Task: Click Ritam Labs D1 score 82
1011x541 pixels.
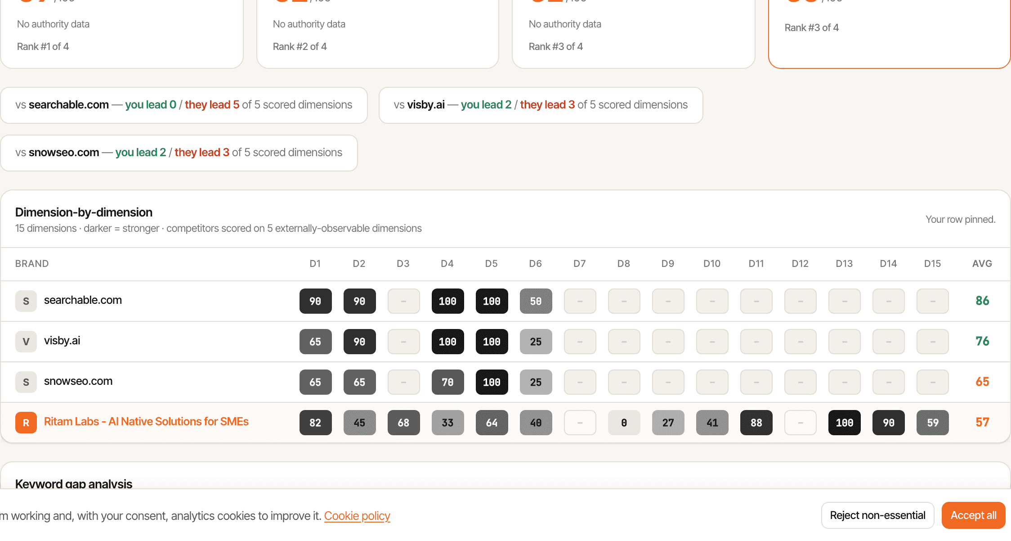Action: tap(316, 423)
